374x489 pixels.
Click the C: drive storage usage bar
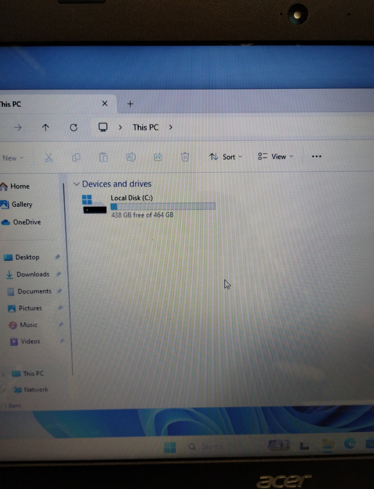(163, 206)
